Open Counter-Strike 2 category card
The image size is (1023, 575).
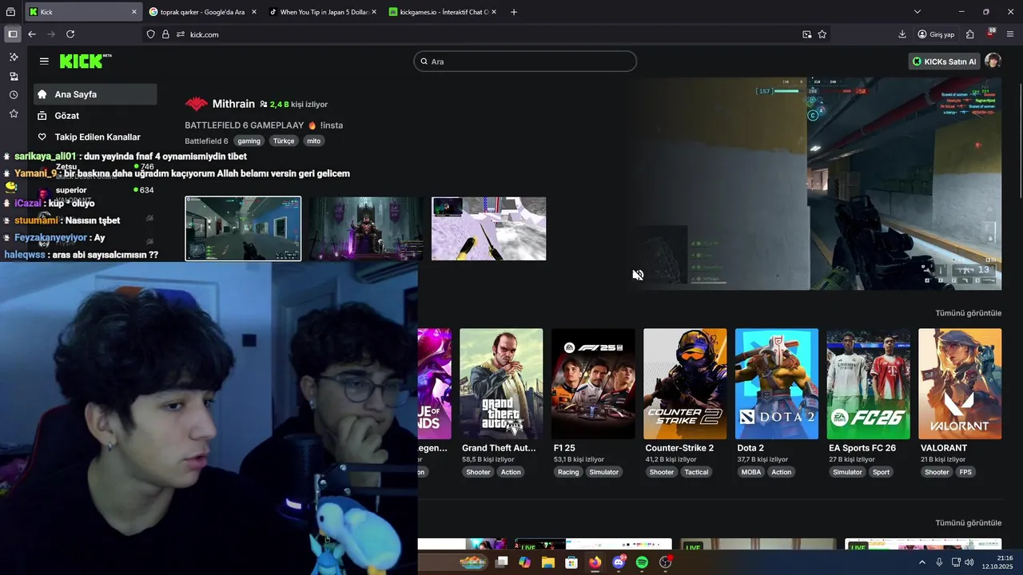[x=685, y=384]
